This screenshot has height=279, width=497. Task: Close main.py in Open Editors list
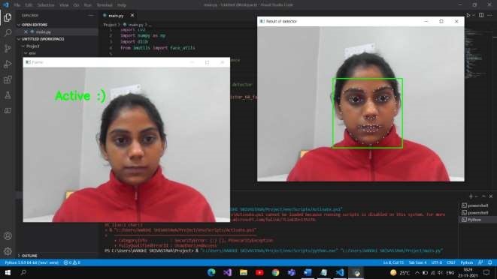click(26, 31)
